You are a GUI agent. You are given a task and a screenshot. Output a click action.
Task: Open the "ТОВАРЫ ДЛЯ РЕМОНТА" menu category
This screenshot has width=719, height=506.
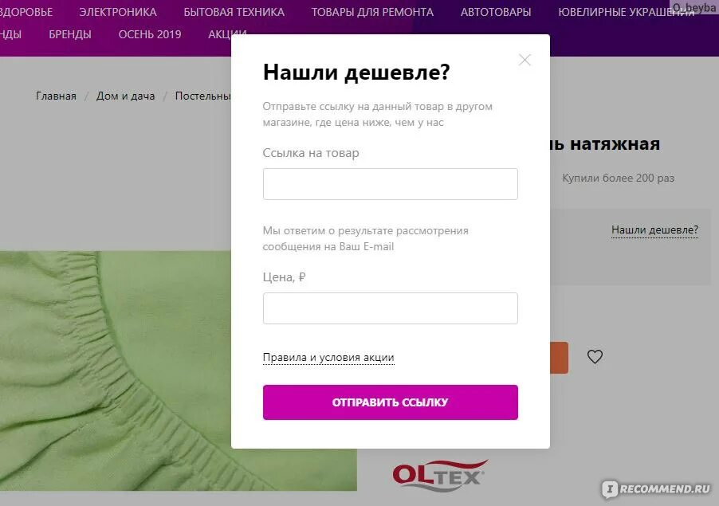click(372, 12)
